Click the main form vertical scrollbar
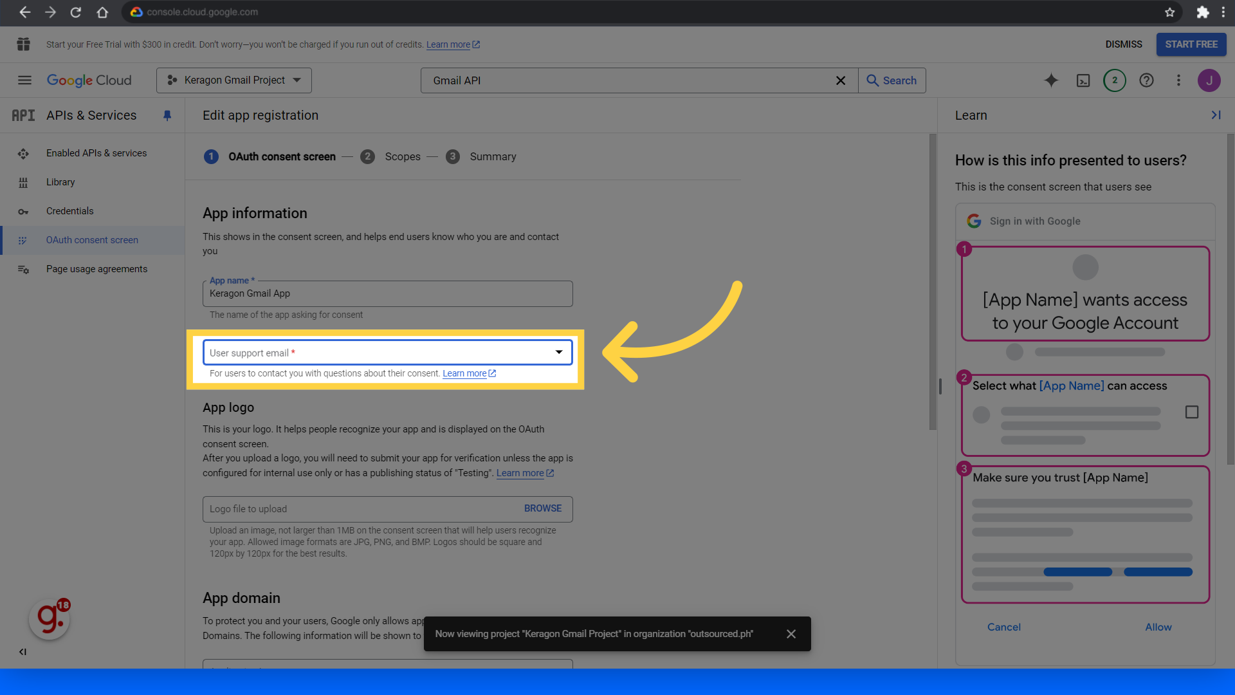Screen dimensions: 1235x695 pos(933,282)
